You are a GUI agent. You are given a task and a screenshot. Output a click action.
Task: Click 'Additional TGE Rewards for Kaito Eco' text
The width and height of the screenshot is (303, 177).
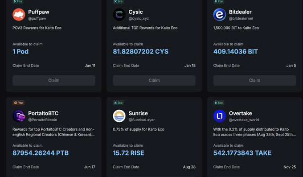point(145,28)
